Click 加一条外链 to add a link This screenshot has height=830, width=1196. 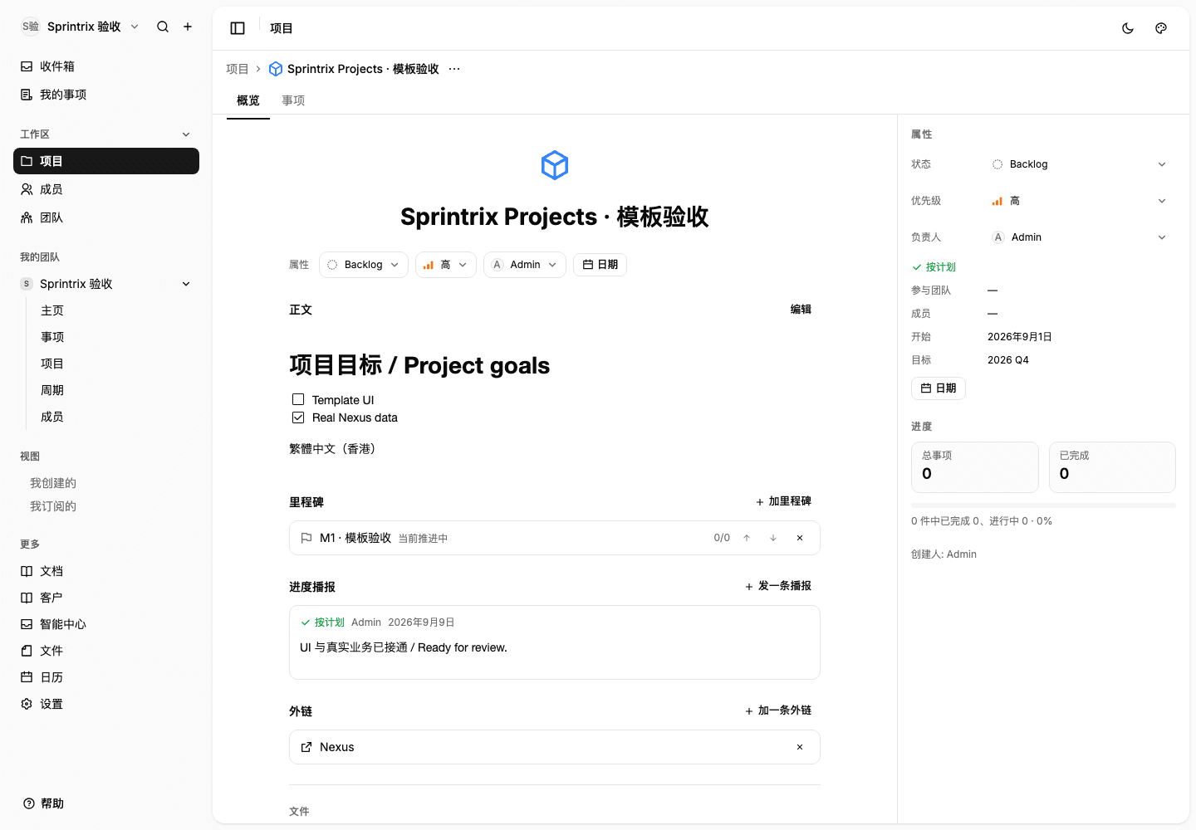point(778,710)
